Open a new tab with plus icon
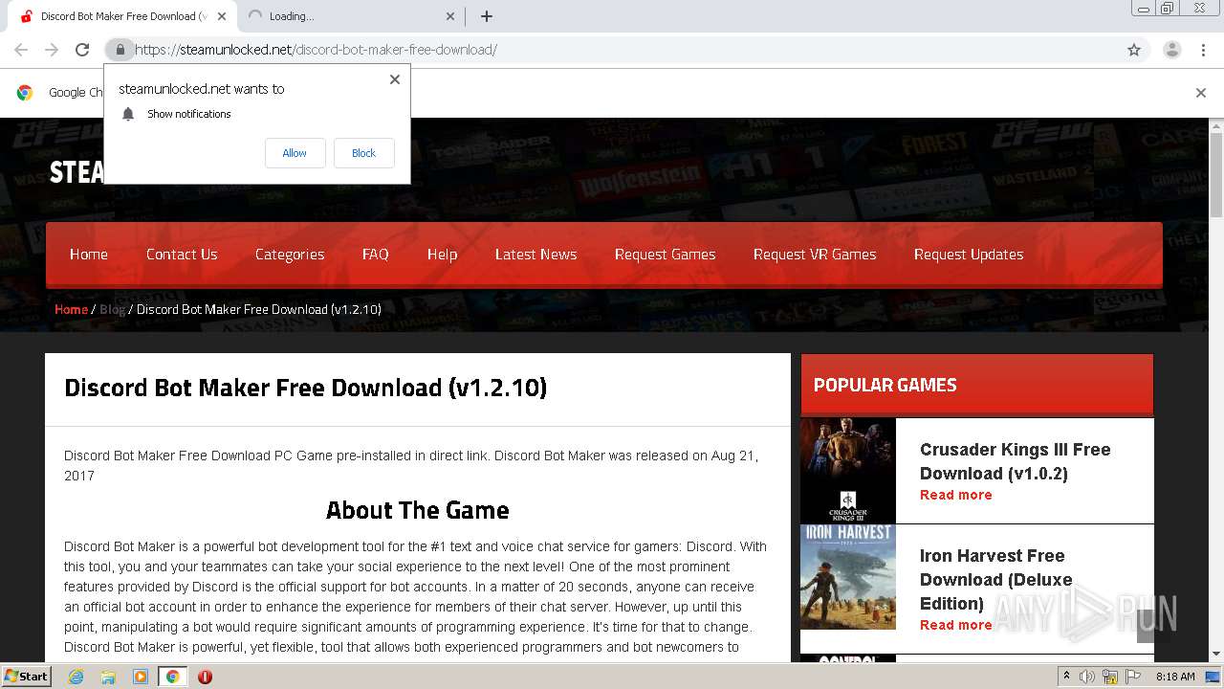The height and width of the screenshot is (689, 1224). pyautogui.click(x=487, y=16)
